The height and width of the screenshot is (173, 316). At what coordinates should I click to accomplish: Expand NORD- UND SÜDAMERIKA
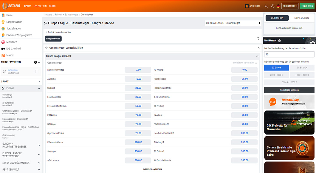coord(39,163)
